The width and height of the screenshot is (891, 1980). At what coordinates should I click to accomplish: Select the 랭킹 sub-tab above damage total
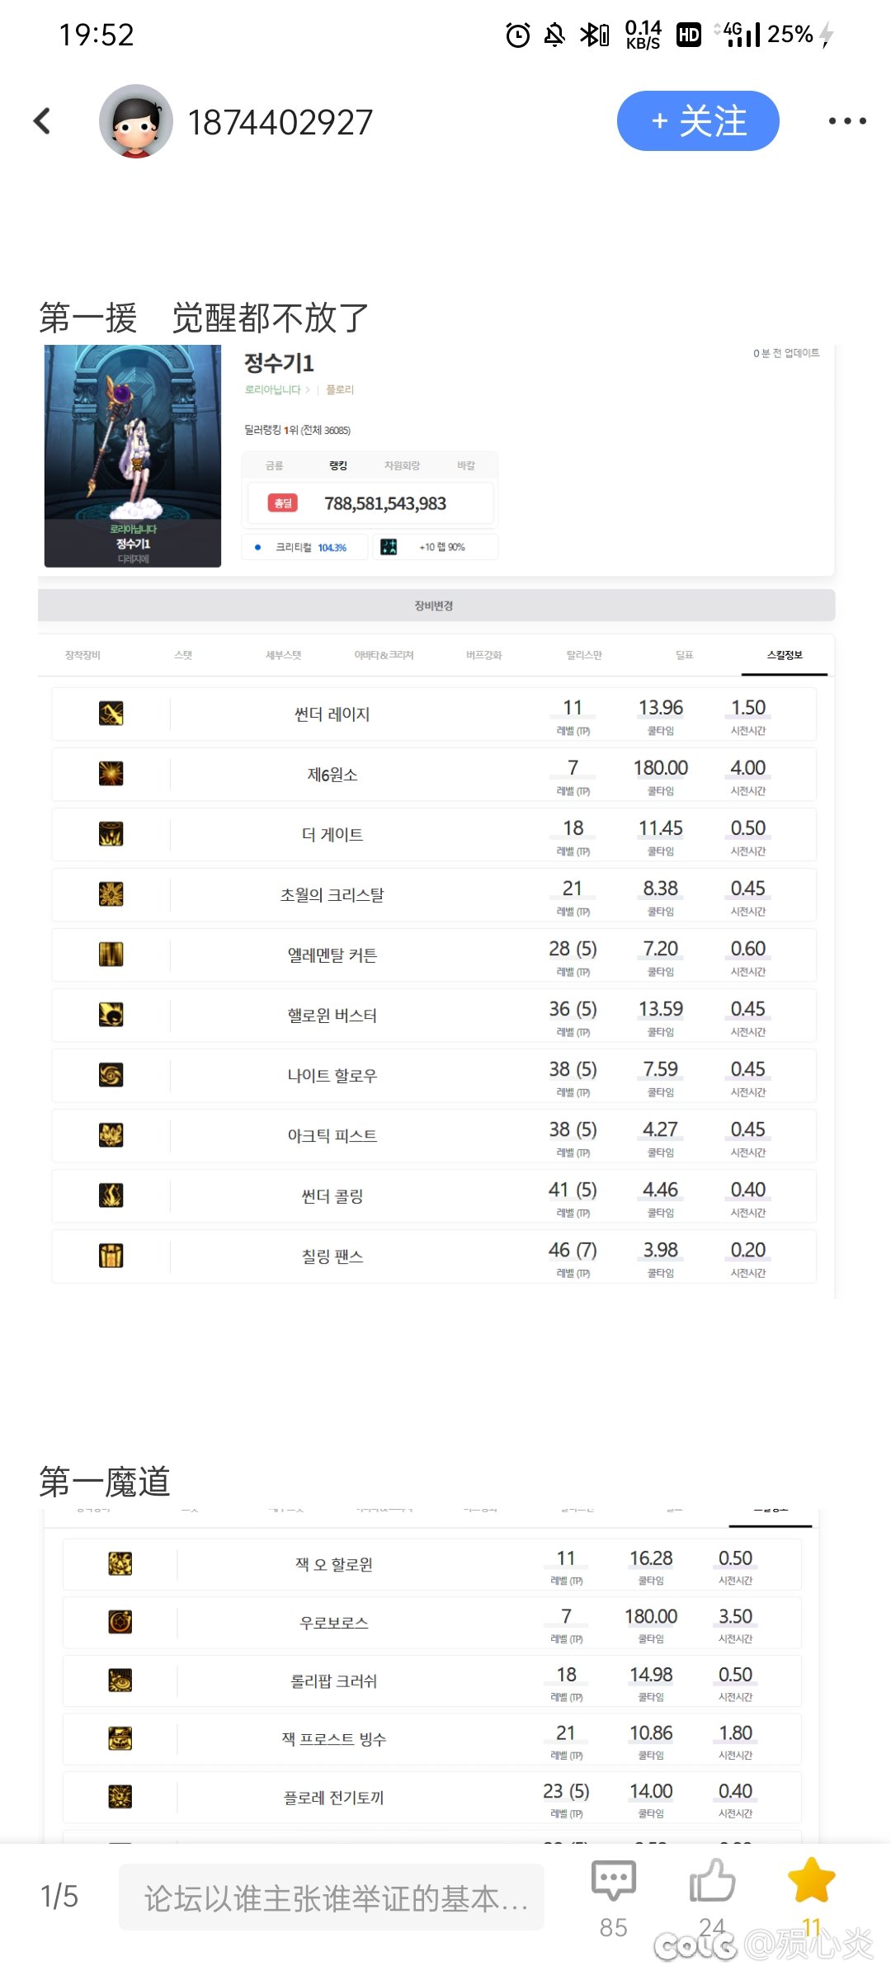coord(338,466)
